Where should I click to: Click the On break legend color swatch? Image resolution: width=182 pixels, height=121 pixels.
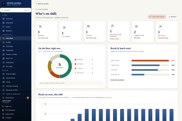coord(75,64)
